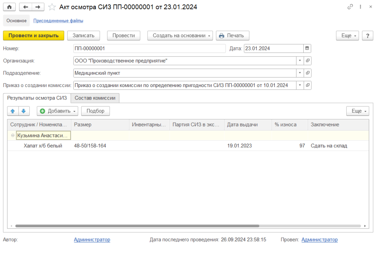This screenshot has height=256, width=376.
Task: Click the Номер input field
Action: (x=149, y=48)
